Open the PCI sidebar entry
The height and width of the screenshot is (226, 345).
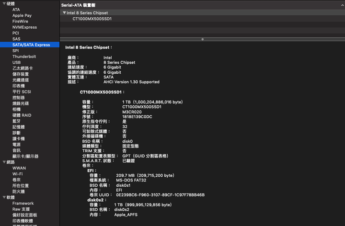coord(16,33)
